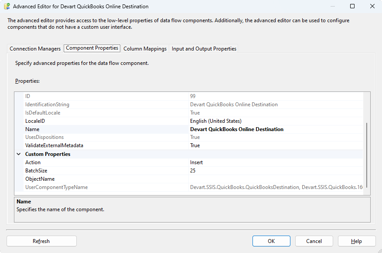Close the Advanced Editor window
This screenshot has width=382, height=253.
tap(372, 7)
